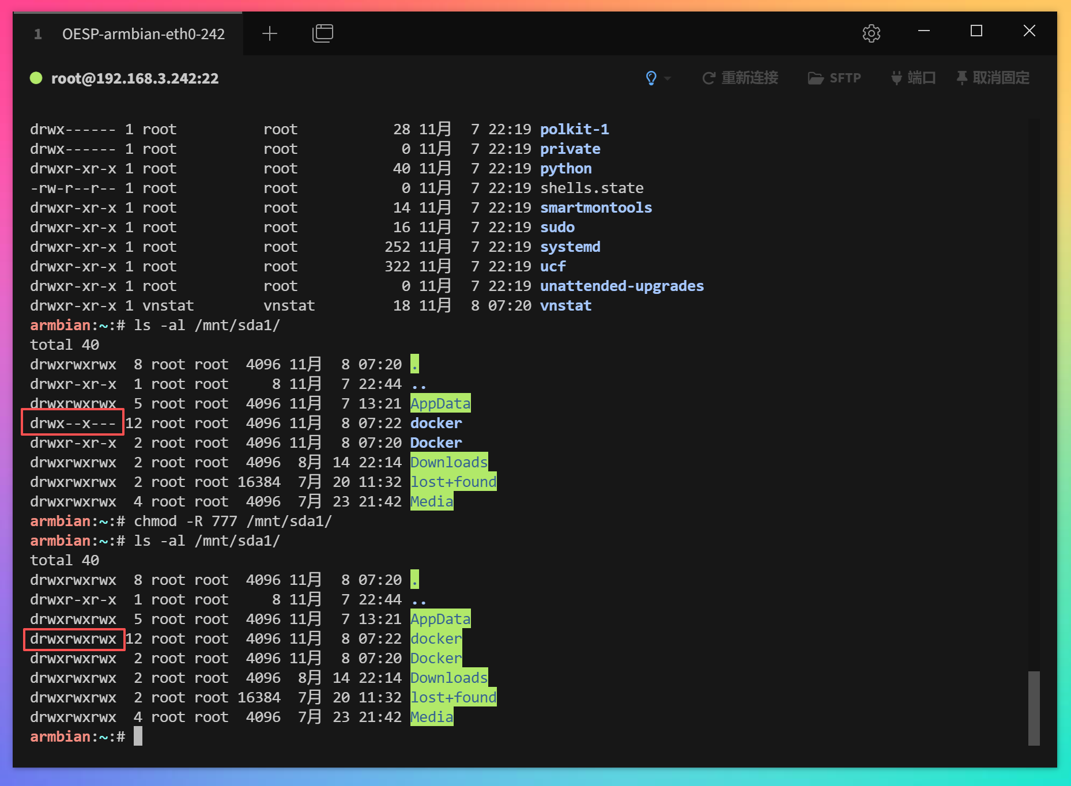1071x786 pixels.
Task: Click the green connection status dot
Action: point(36,78)
